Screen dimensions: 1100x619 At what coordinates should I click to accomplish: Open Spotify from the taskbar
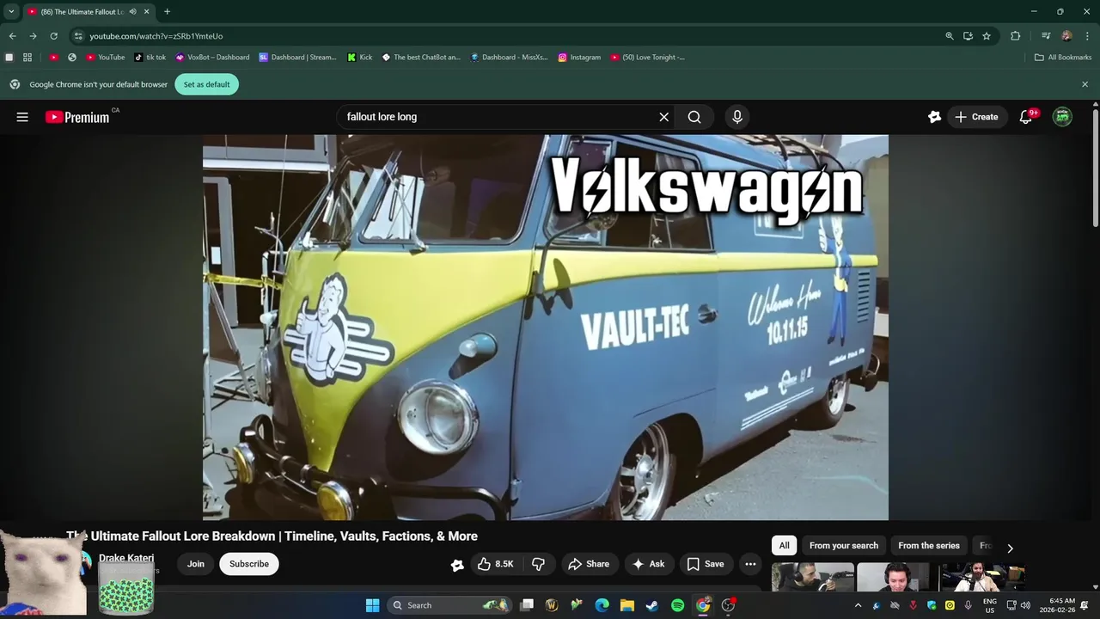[677, 605]
